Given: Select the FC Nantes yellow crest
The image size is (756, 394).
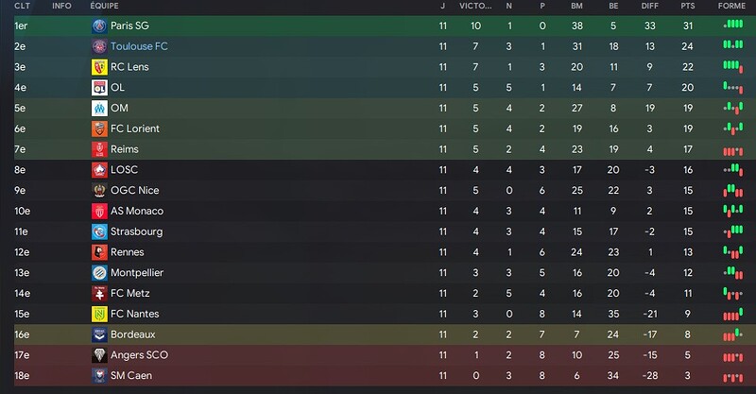Looking at the screenshot, I should tap(99, 314).
